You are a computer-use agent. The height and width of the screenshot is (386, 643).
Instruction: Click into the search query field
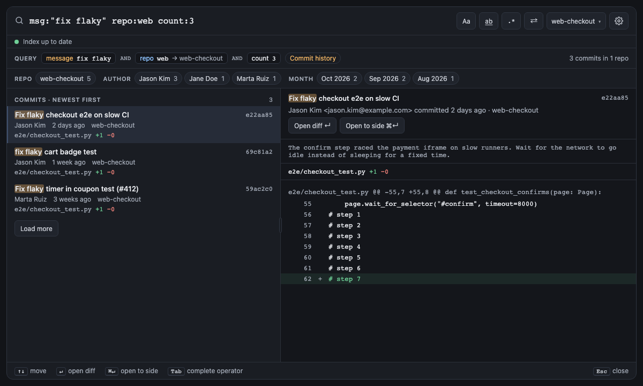coord(238,21)
